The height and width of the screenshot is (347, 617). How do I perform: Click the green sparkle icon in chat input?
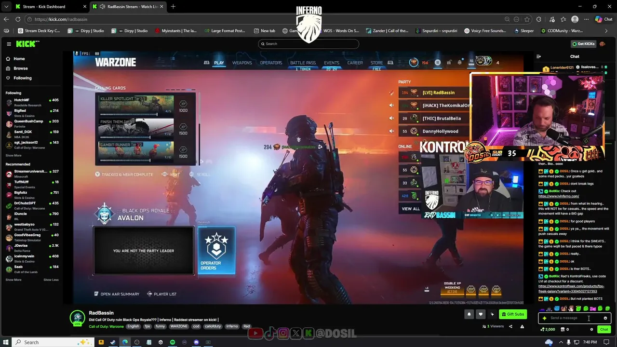point(545,318)
